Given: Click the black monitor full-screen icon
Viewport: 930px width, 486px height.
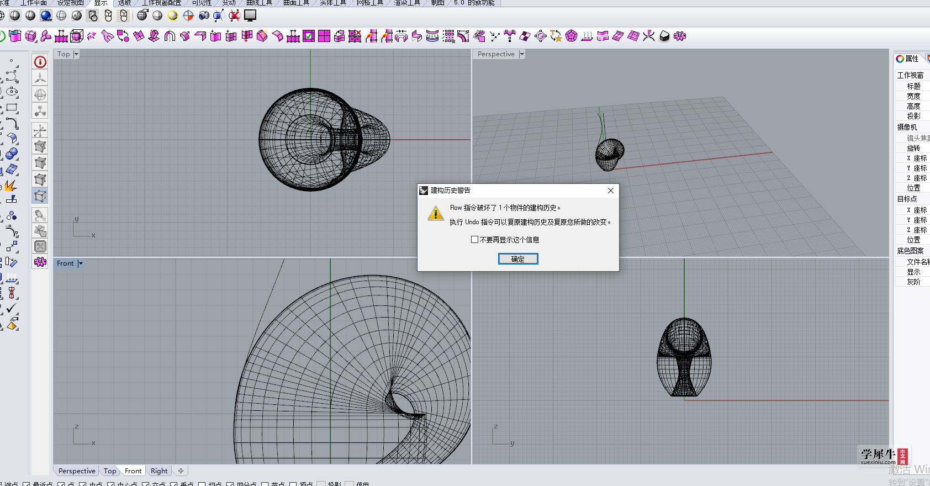Looking at the screenshot, I should click(250, 15).
